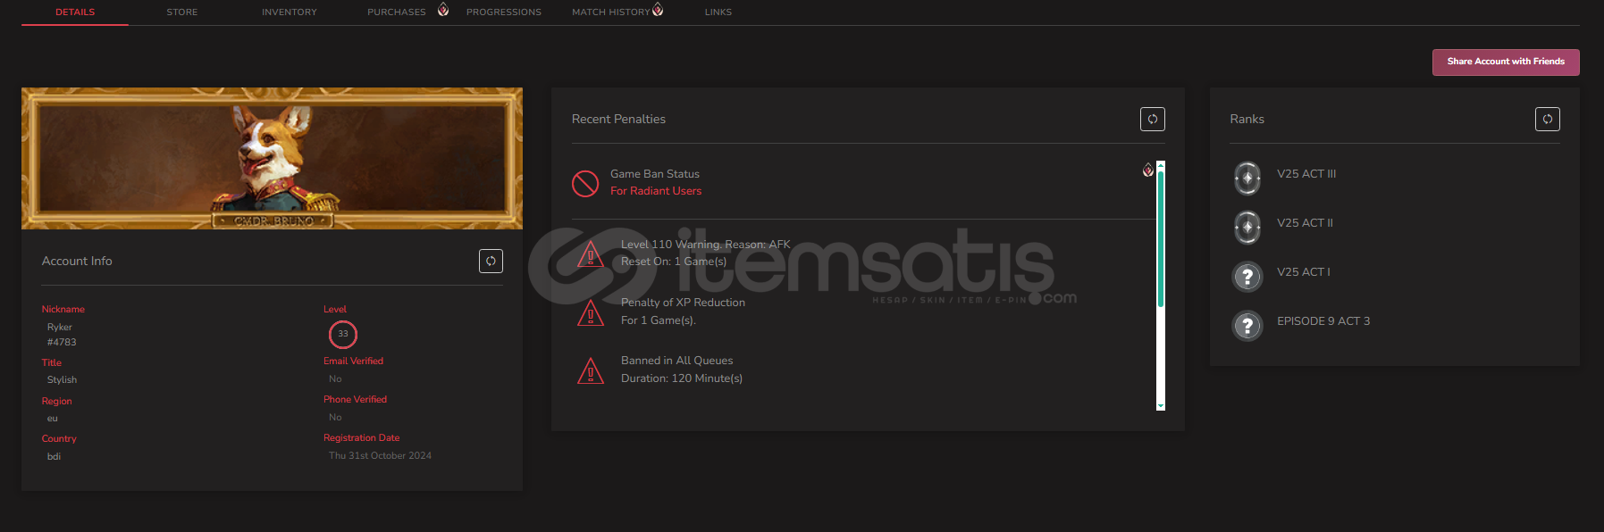Click the Phone Verified value 'No'
The image size is (1604, 532).
coord(335,418)
